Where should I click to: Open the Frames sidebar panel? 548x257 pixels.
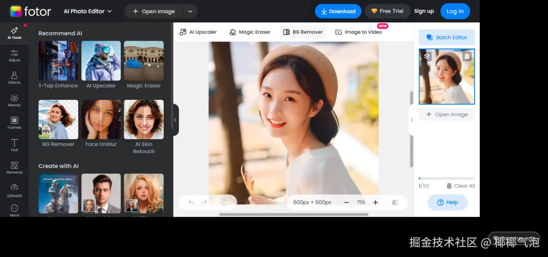pyautogui.click(x=14, y=123)
